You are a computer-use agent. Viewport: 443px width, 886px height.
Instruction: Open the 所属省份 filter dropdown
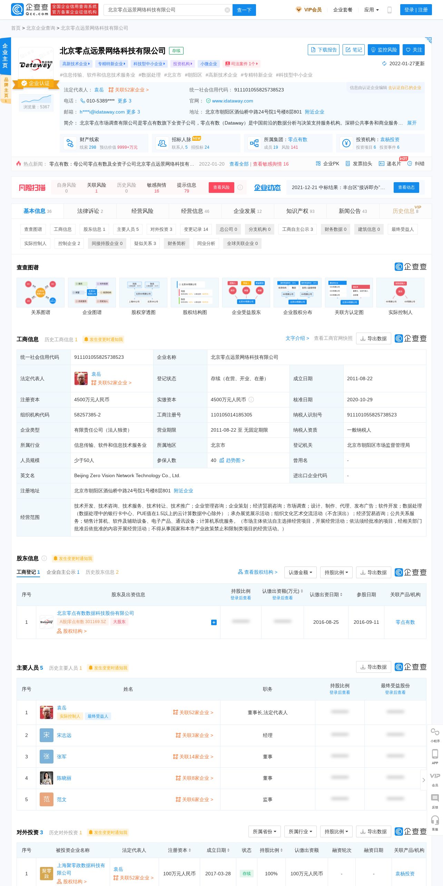tap(265, 831)
